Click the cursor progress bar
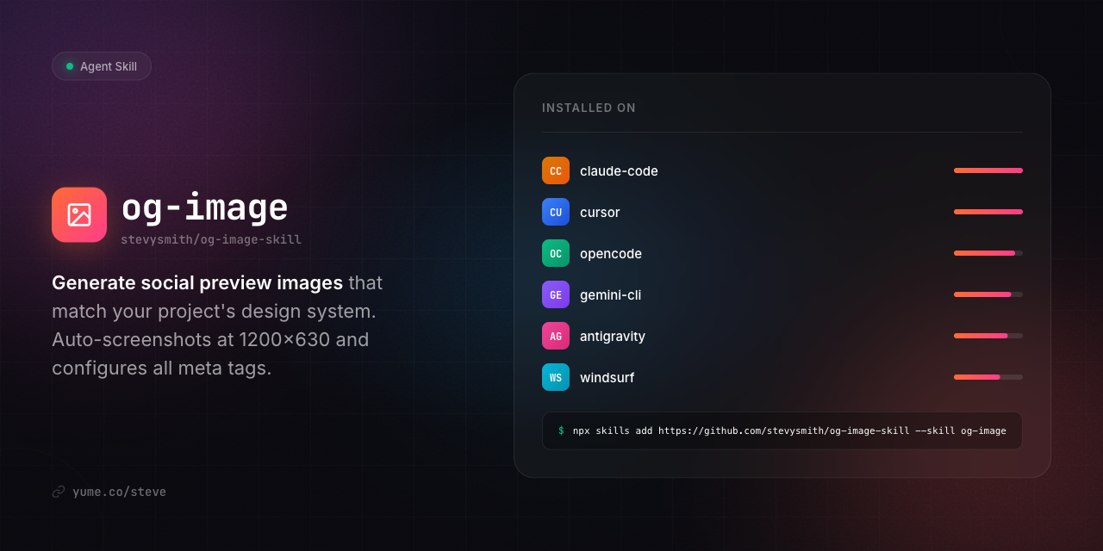 pyautogui.click(x=988, y=212)
